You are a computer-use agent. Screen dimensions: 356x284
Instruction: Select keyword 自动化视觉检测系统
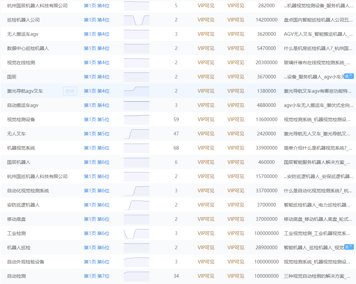(x=28, y=191)
